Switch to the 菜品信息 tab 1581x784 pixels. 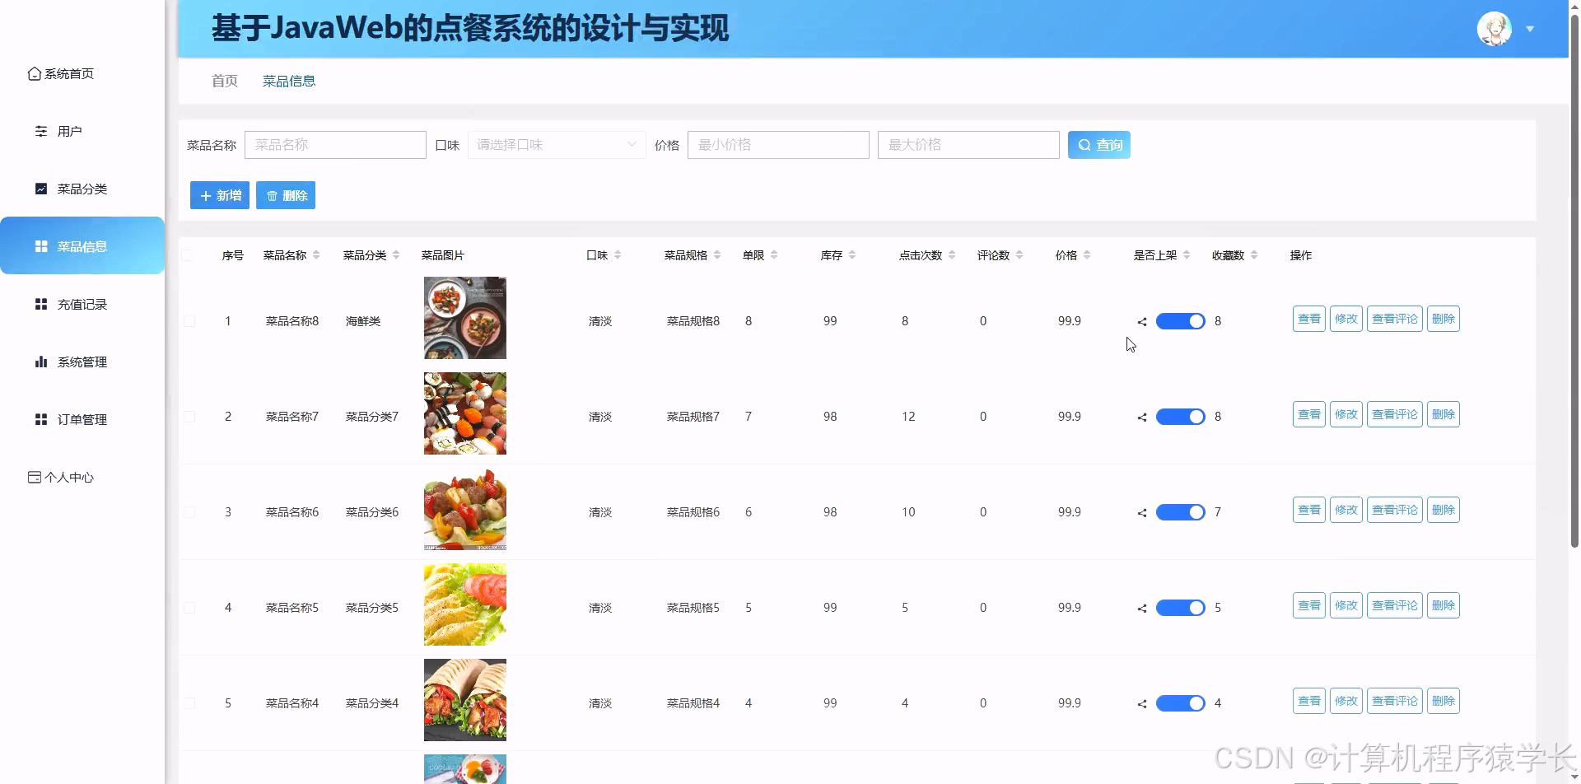288,80
